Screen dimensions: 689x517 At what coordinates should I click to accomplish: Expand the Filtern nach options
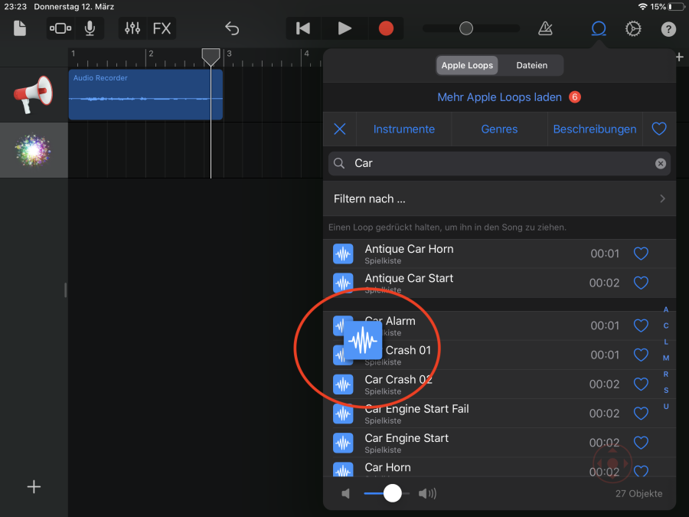[x=499, y=199]
